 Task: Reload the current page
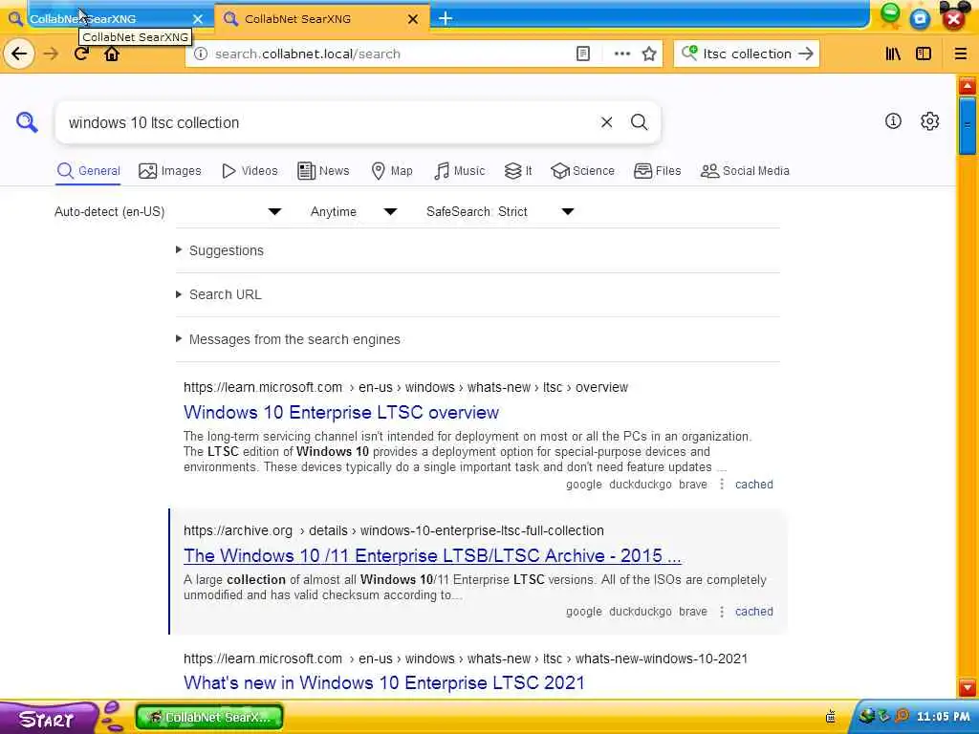pos(81,54)
